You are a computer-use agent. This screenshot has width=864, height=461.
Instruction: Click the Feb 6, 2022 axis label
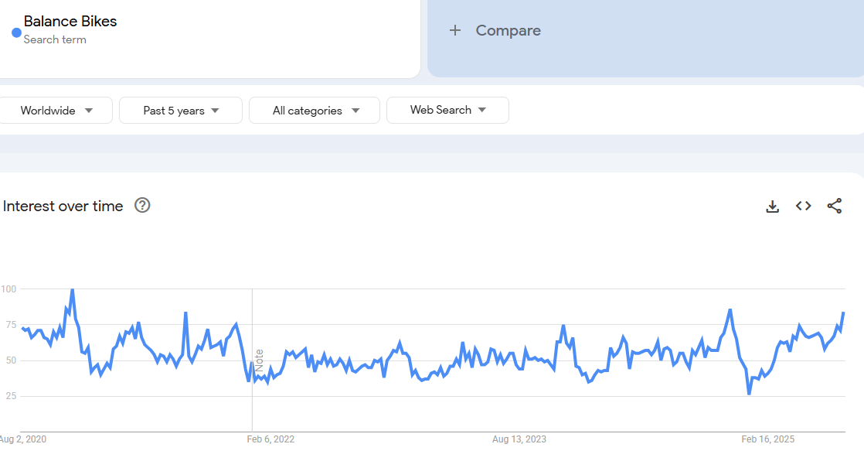(x=270, y=439)
